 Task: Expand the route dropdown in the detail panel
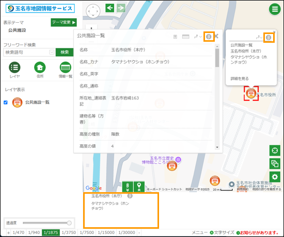click(x=198, y=37)
